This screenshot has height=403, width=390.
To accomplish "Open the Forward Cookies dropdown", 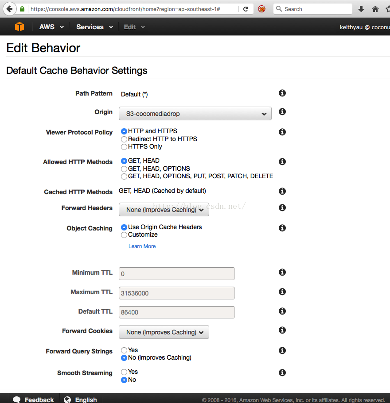I will [x=164, y=332].
